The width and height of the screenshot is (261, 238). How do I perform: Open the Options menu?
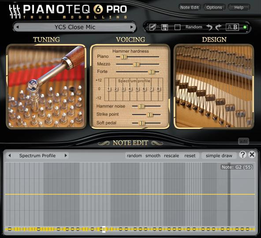coord(214,8)
